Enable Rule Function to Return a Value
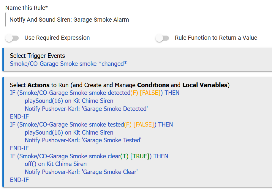This screenshot has height=190, width=272. click(x=162, y=38)
